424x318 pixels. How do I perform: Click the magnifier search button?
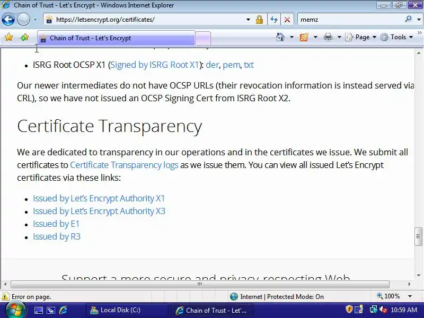(408, 19)
